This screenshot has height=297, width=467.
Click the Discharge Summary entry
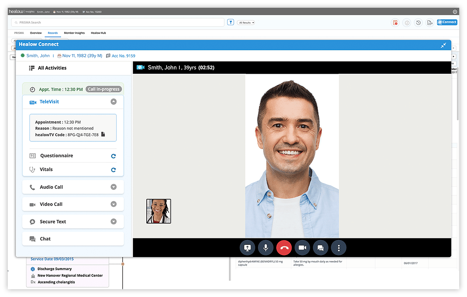(54, 269)
